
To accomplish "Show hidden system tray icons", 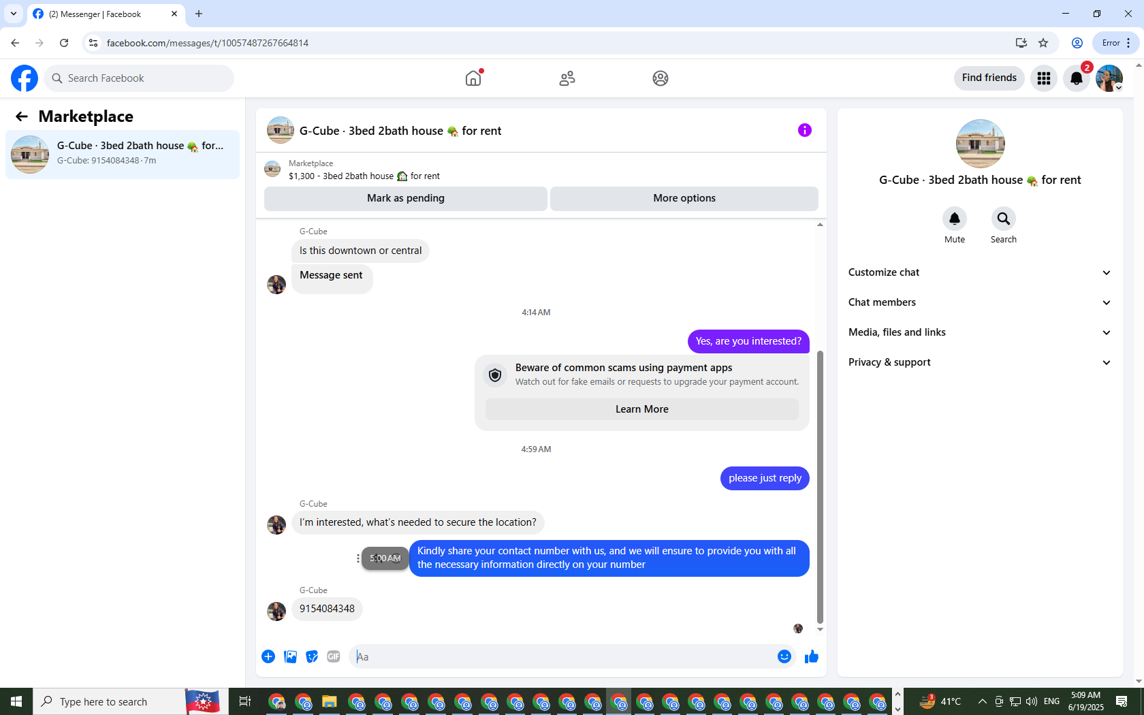I will (982, 701).
